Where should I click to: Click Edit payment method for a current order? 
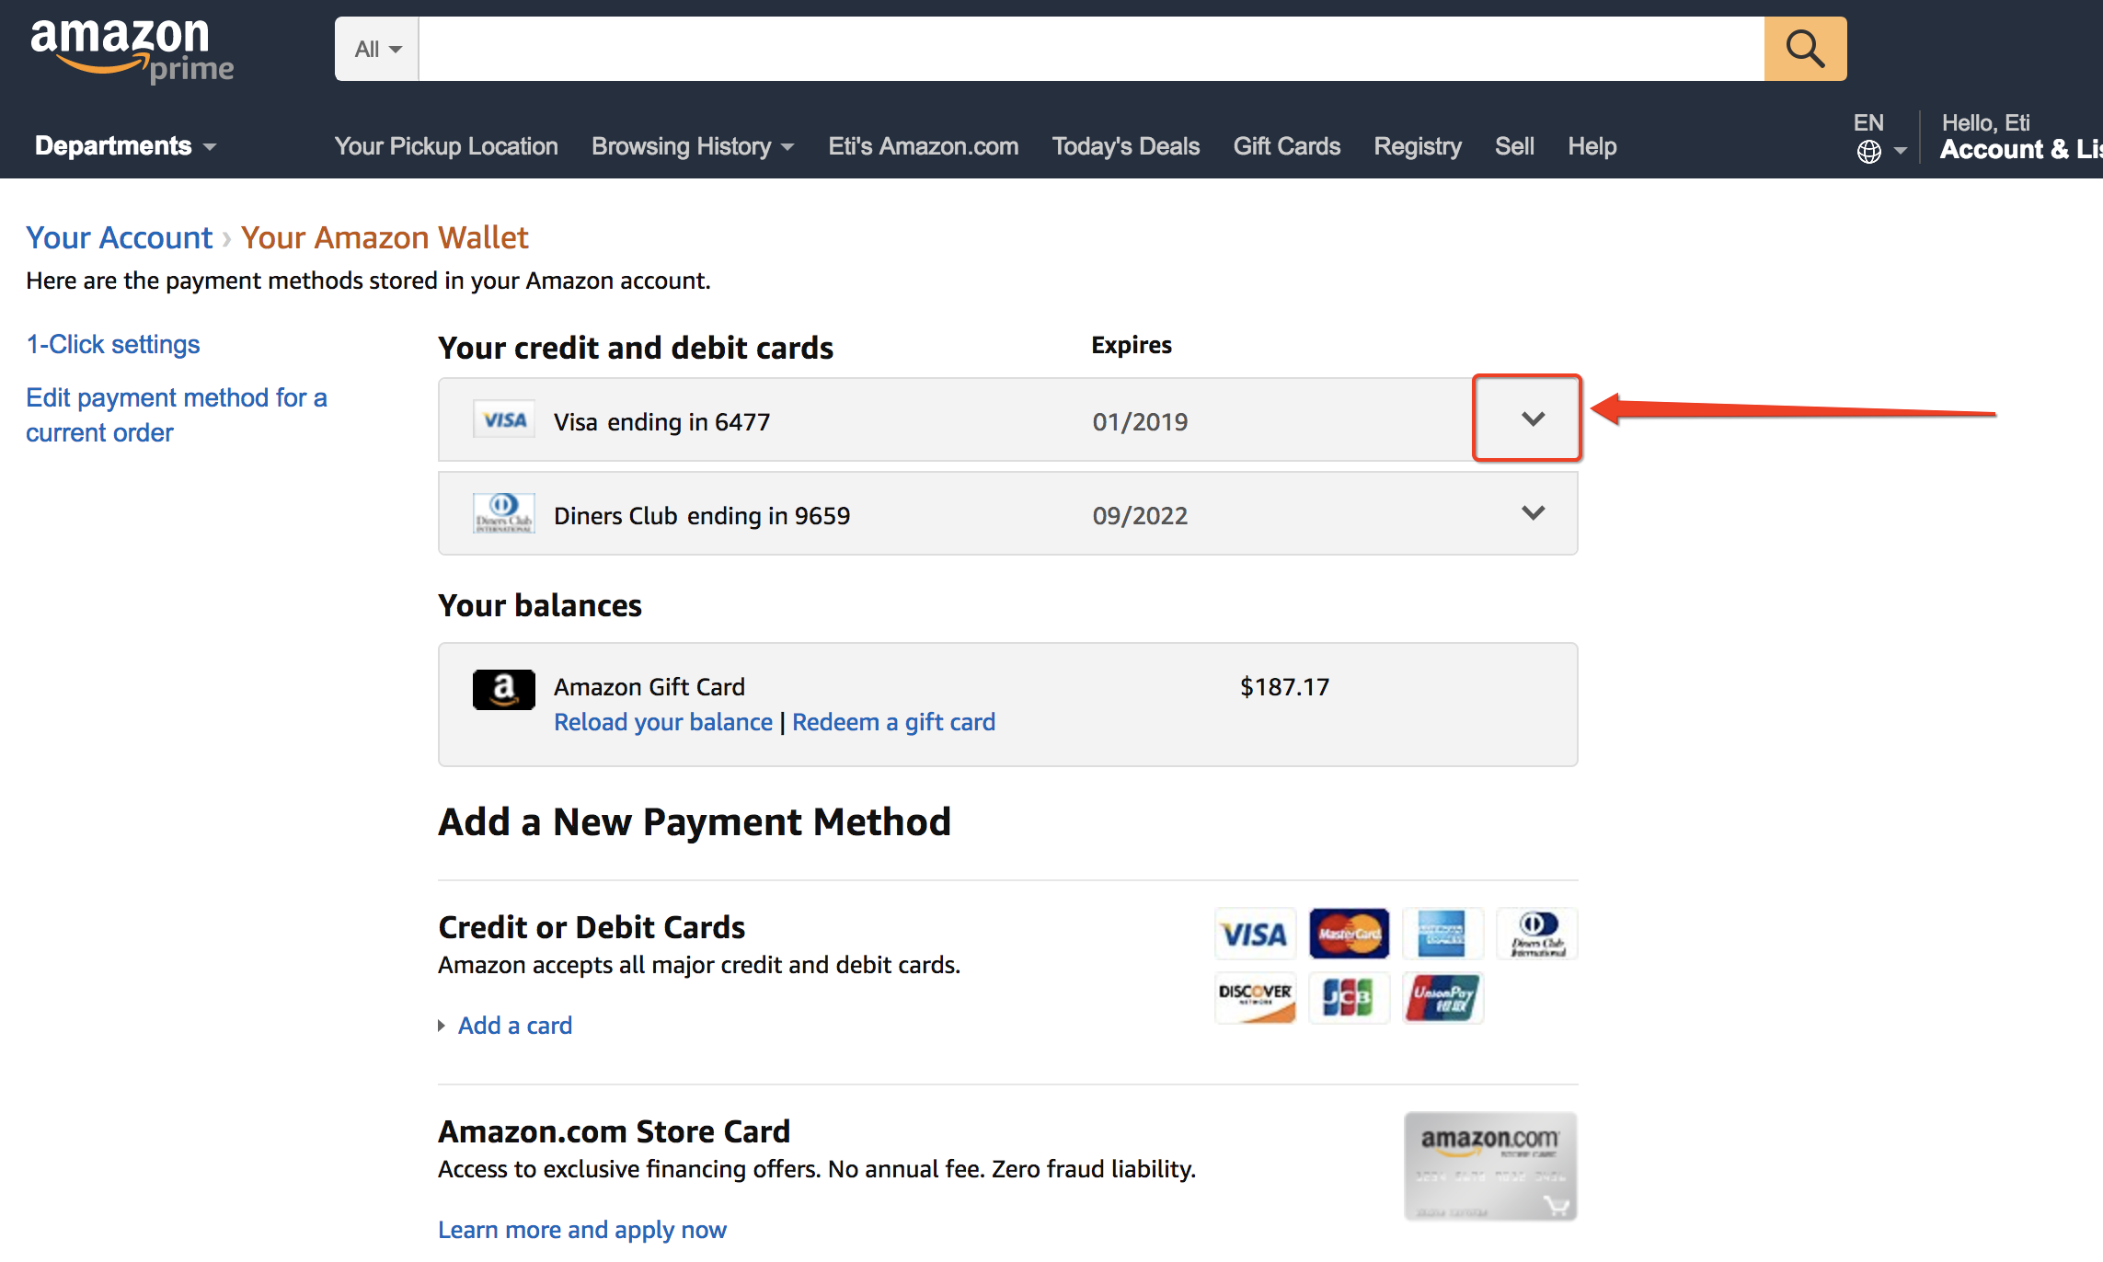177,415
